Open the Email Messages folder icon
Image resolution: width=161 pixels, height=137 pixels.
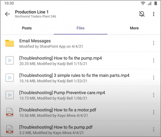pos(10,43)
